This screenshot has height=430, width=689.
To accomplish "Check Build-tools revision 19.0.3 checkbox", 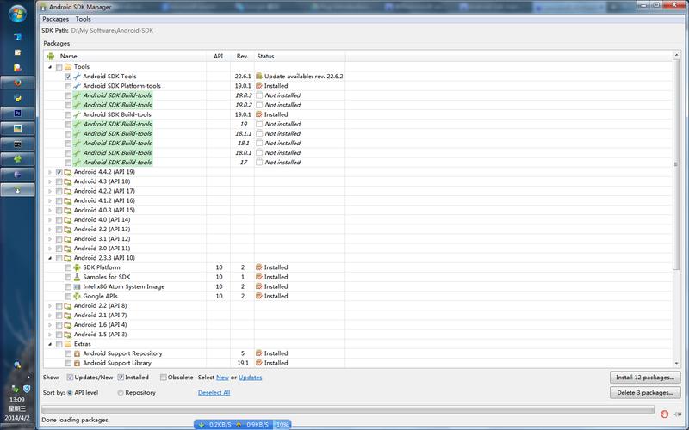I will point(68,95).
